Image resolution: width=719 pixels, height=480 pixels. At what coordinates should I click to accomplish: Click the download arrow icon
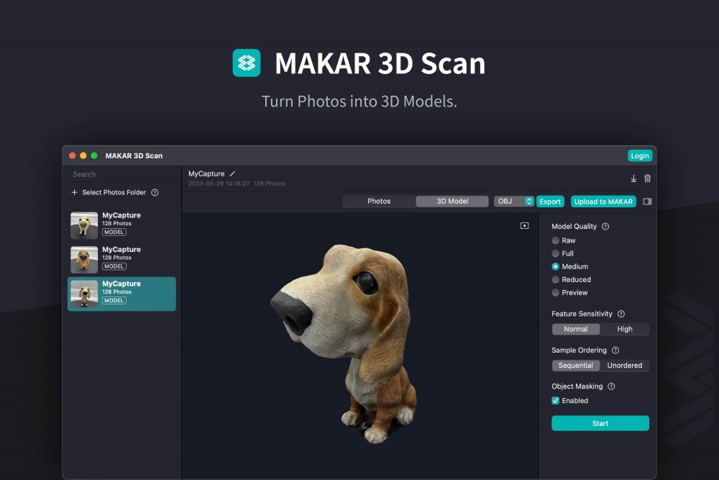pos(633,178)
